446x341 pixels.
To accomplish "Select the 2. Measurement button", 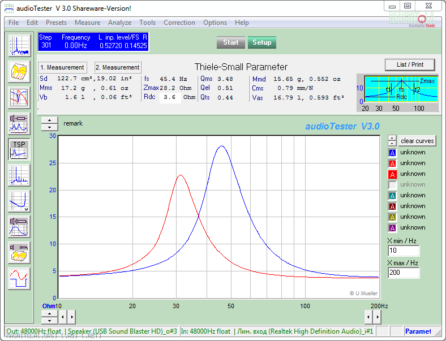I will coord(118,67).
